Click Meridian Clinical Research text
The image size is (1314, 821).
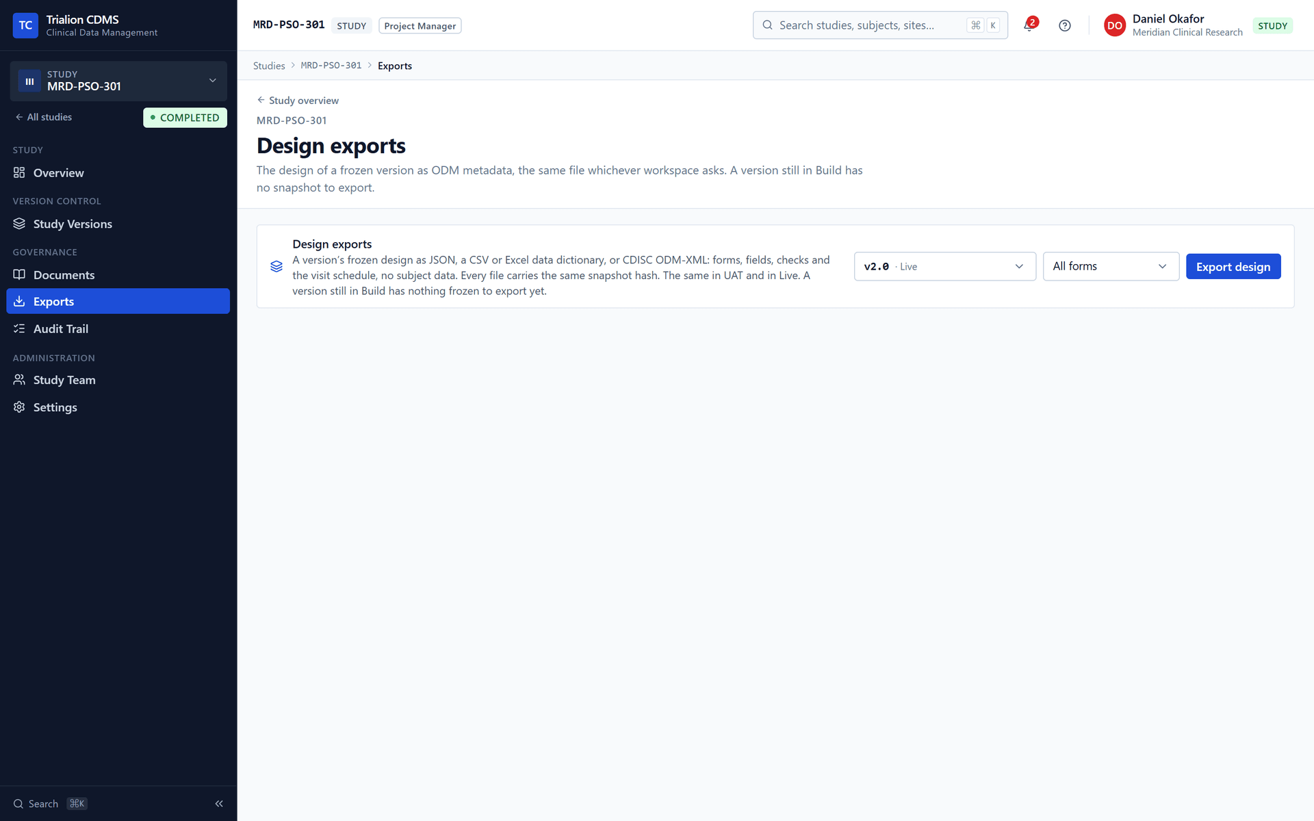[1187, 32]
